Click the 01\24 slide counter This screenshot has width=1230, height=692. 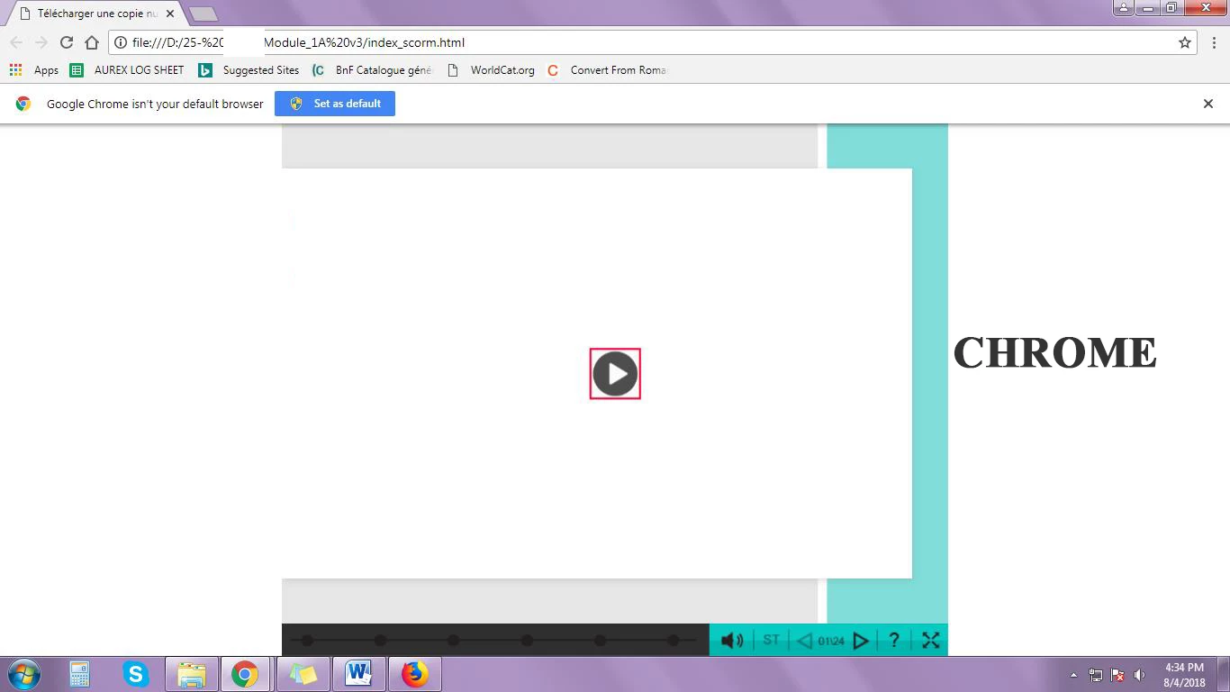tap(831, 642)
